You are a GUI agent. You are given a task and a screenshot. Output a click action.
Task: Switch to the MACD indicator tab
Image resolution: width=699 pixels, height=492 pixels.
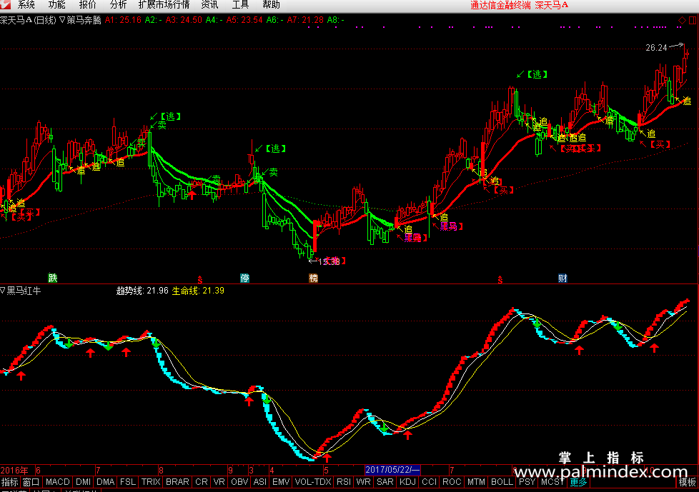57,482
